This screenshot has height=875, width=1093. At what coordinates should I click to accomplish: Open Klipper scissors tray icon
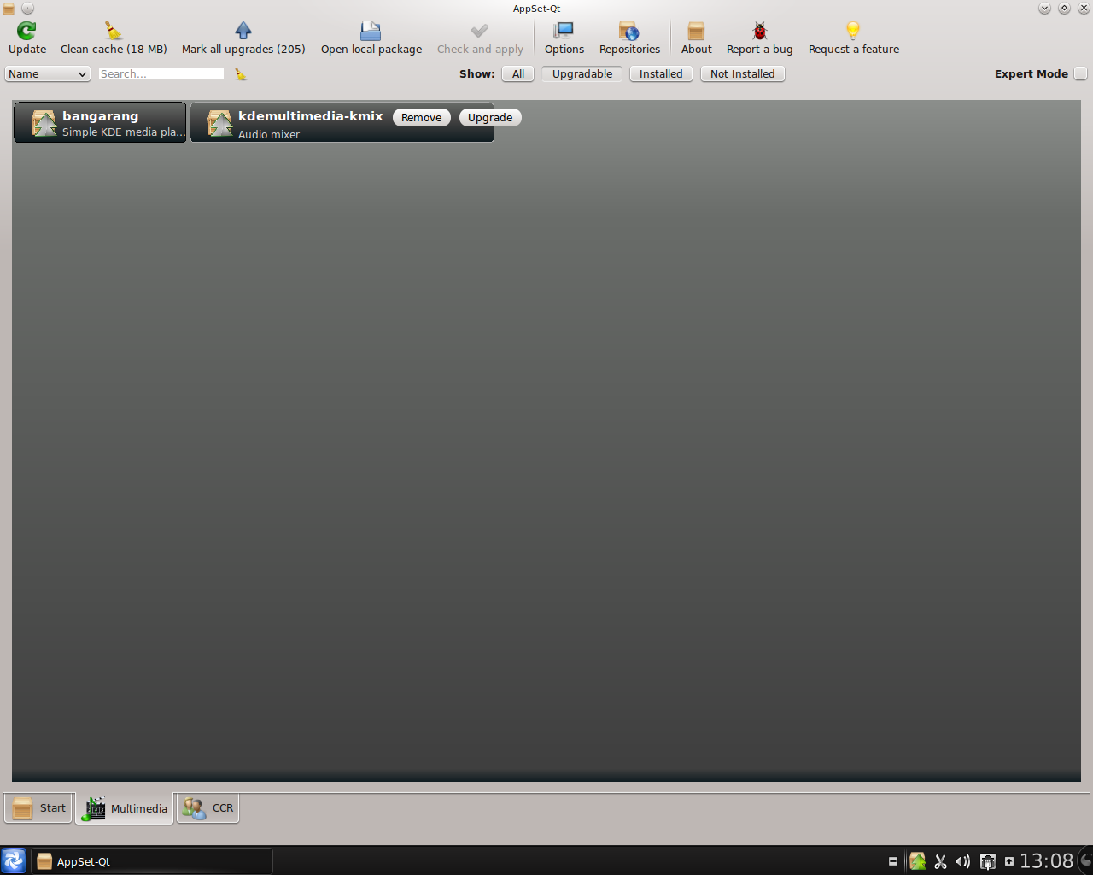940,861
